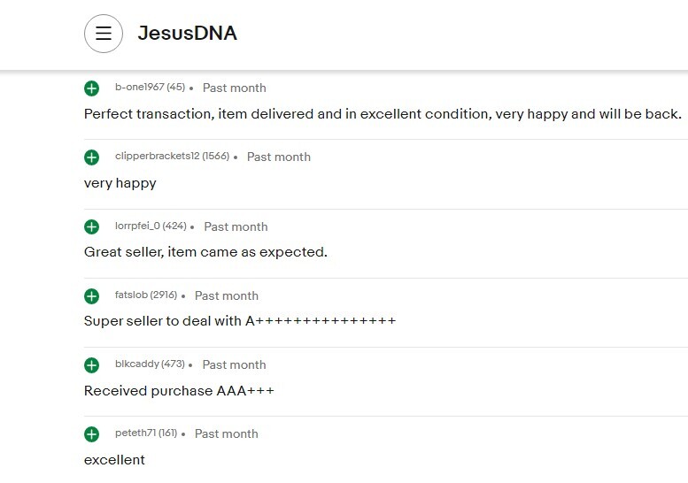Click green plus icon next to peteth71
688x483 pixels.
coord(92,434)
